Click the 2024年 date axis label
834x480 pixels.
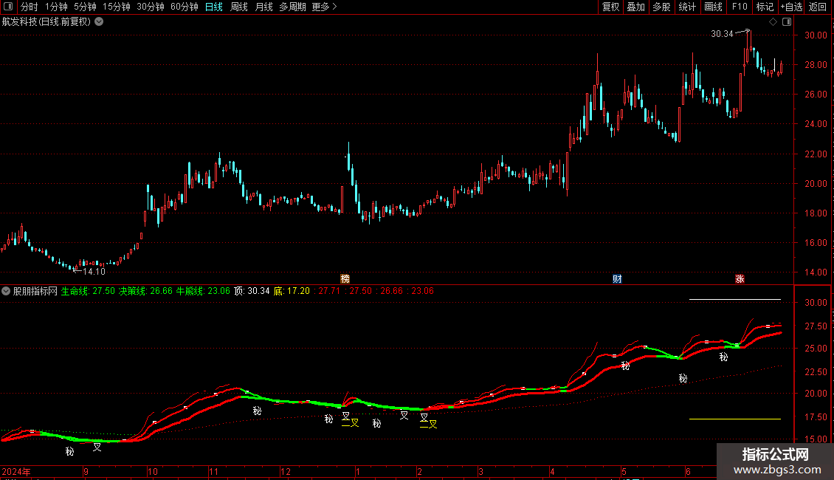point(16,471)
